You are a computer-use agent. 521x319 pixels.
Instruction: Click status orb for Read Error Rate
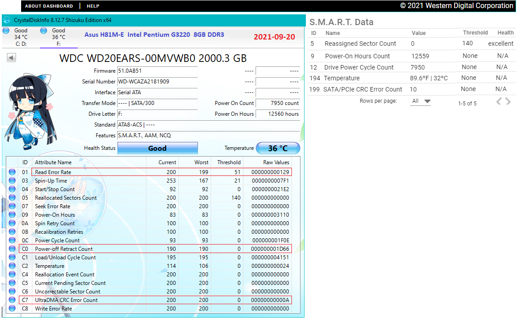pyautogui.click(x=12, y=172)
